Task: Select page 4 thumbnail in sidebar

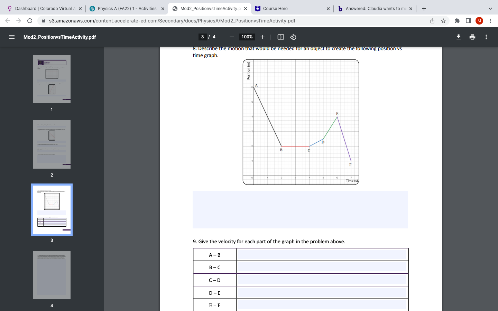Action: coord(52,275)
